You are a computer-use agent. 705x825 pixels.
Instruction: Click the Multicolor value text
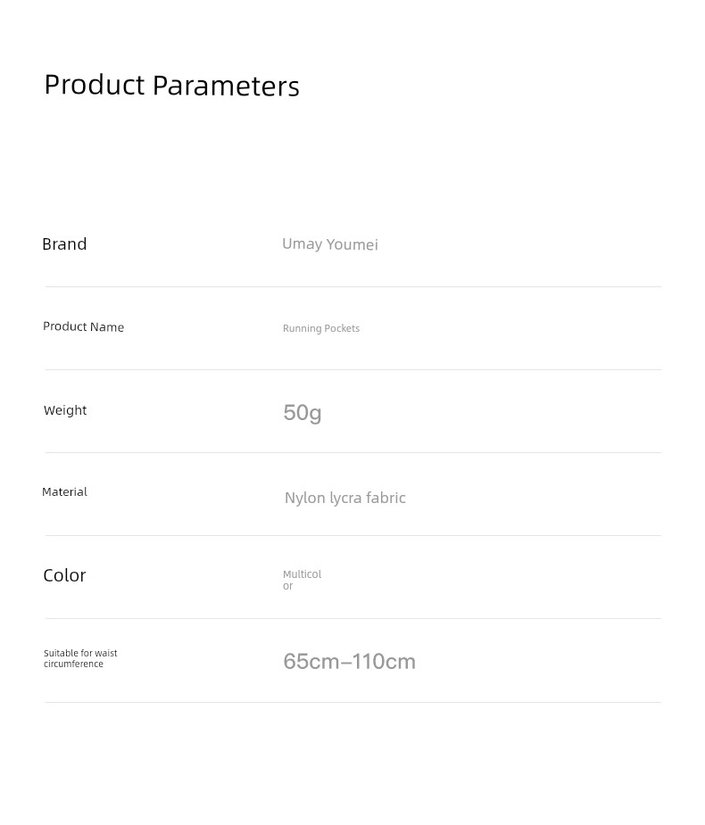click(x=302, y=580)
